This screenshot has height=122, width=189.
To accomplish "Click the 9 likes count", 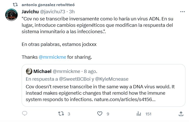I will click(108, 114).
